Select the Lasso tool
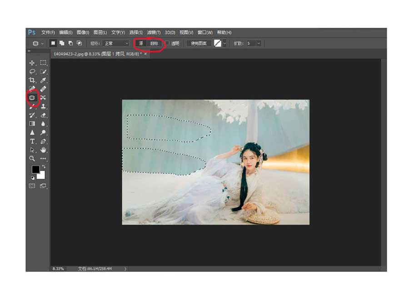The image size is (409, 281). click(32, 71)
